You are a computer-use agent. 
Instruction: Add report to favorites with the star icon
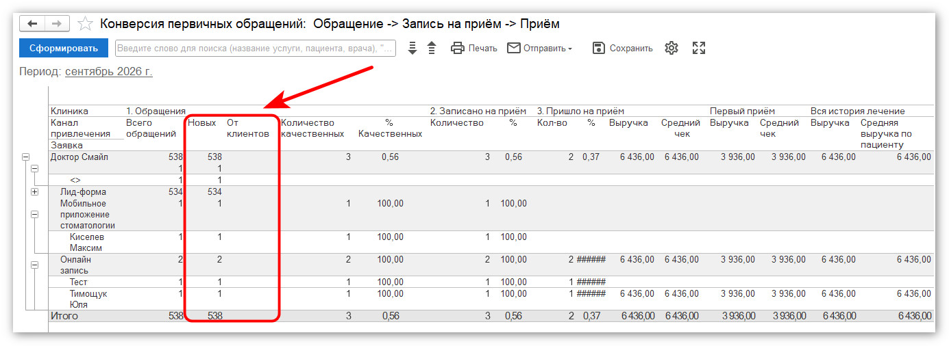pyautogui.click(x=85, y=24)
